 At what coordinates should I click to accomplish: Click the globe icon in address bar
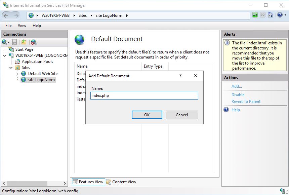31,15
